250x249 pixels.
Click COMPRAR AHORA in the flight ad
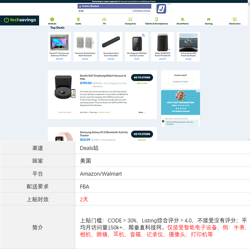(x=141, y=11)
